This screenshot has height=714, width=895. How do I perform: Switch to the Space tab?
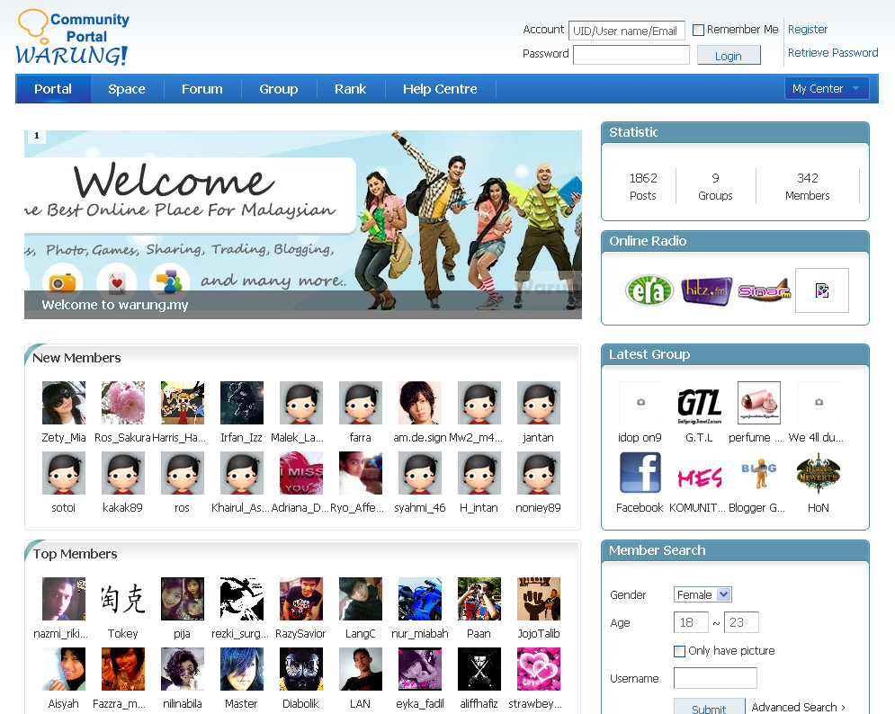[127, 89]
